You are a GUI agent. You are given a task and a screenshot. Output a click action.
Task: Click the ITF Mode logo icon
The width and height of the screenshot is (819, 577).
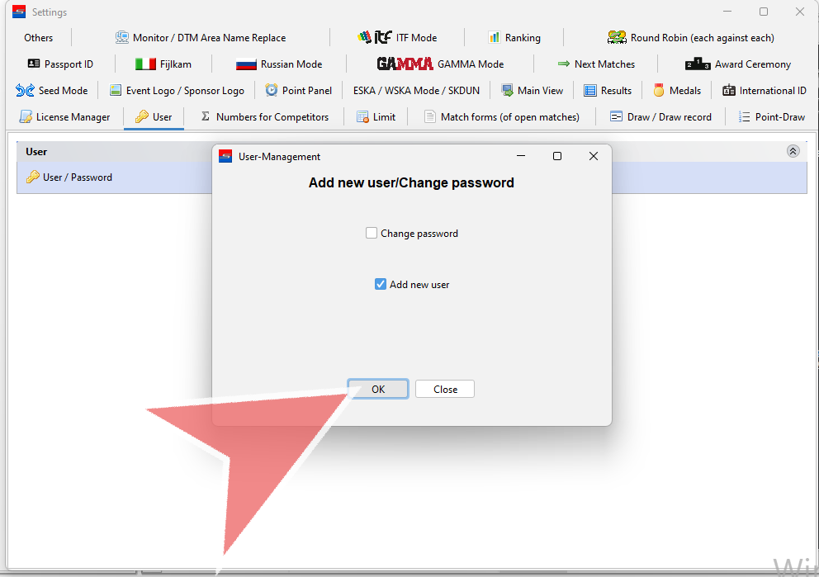[375, 37]
